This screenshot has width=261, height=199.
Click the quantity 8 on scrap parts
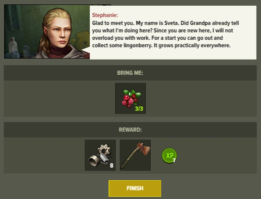[112, 165]
